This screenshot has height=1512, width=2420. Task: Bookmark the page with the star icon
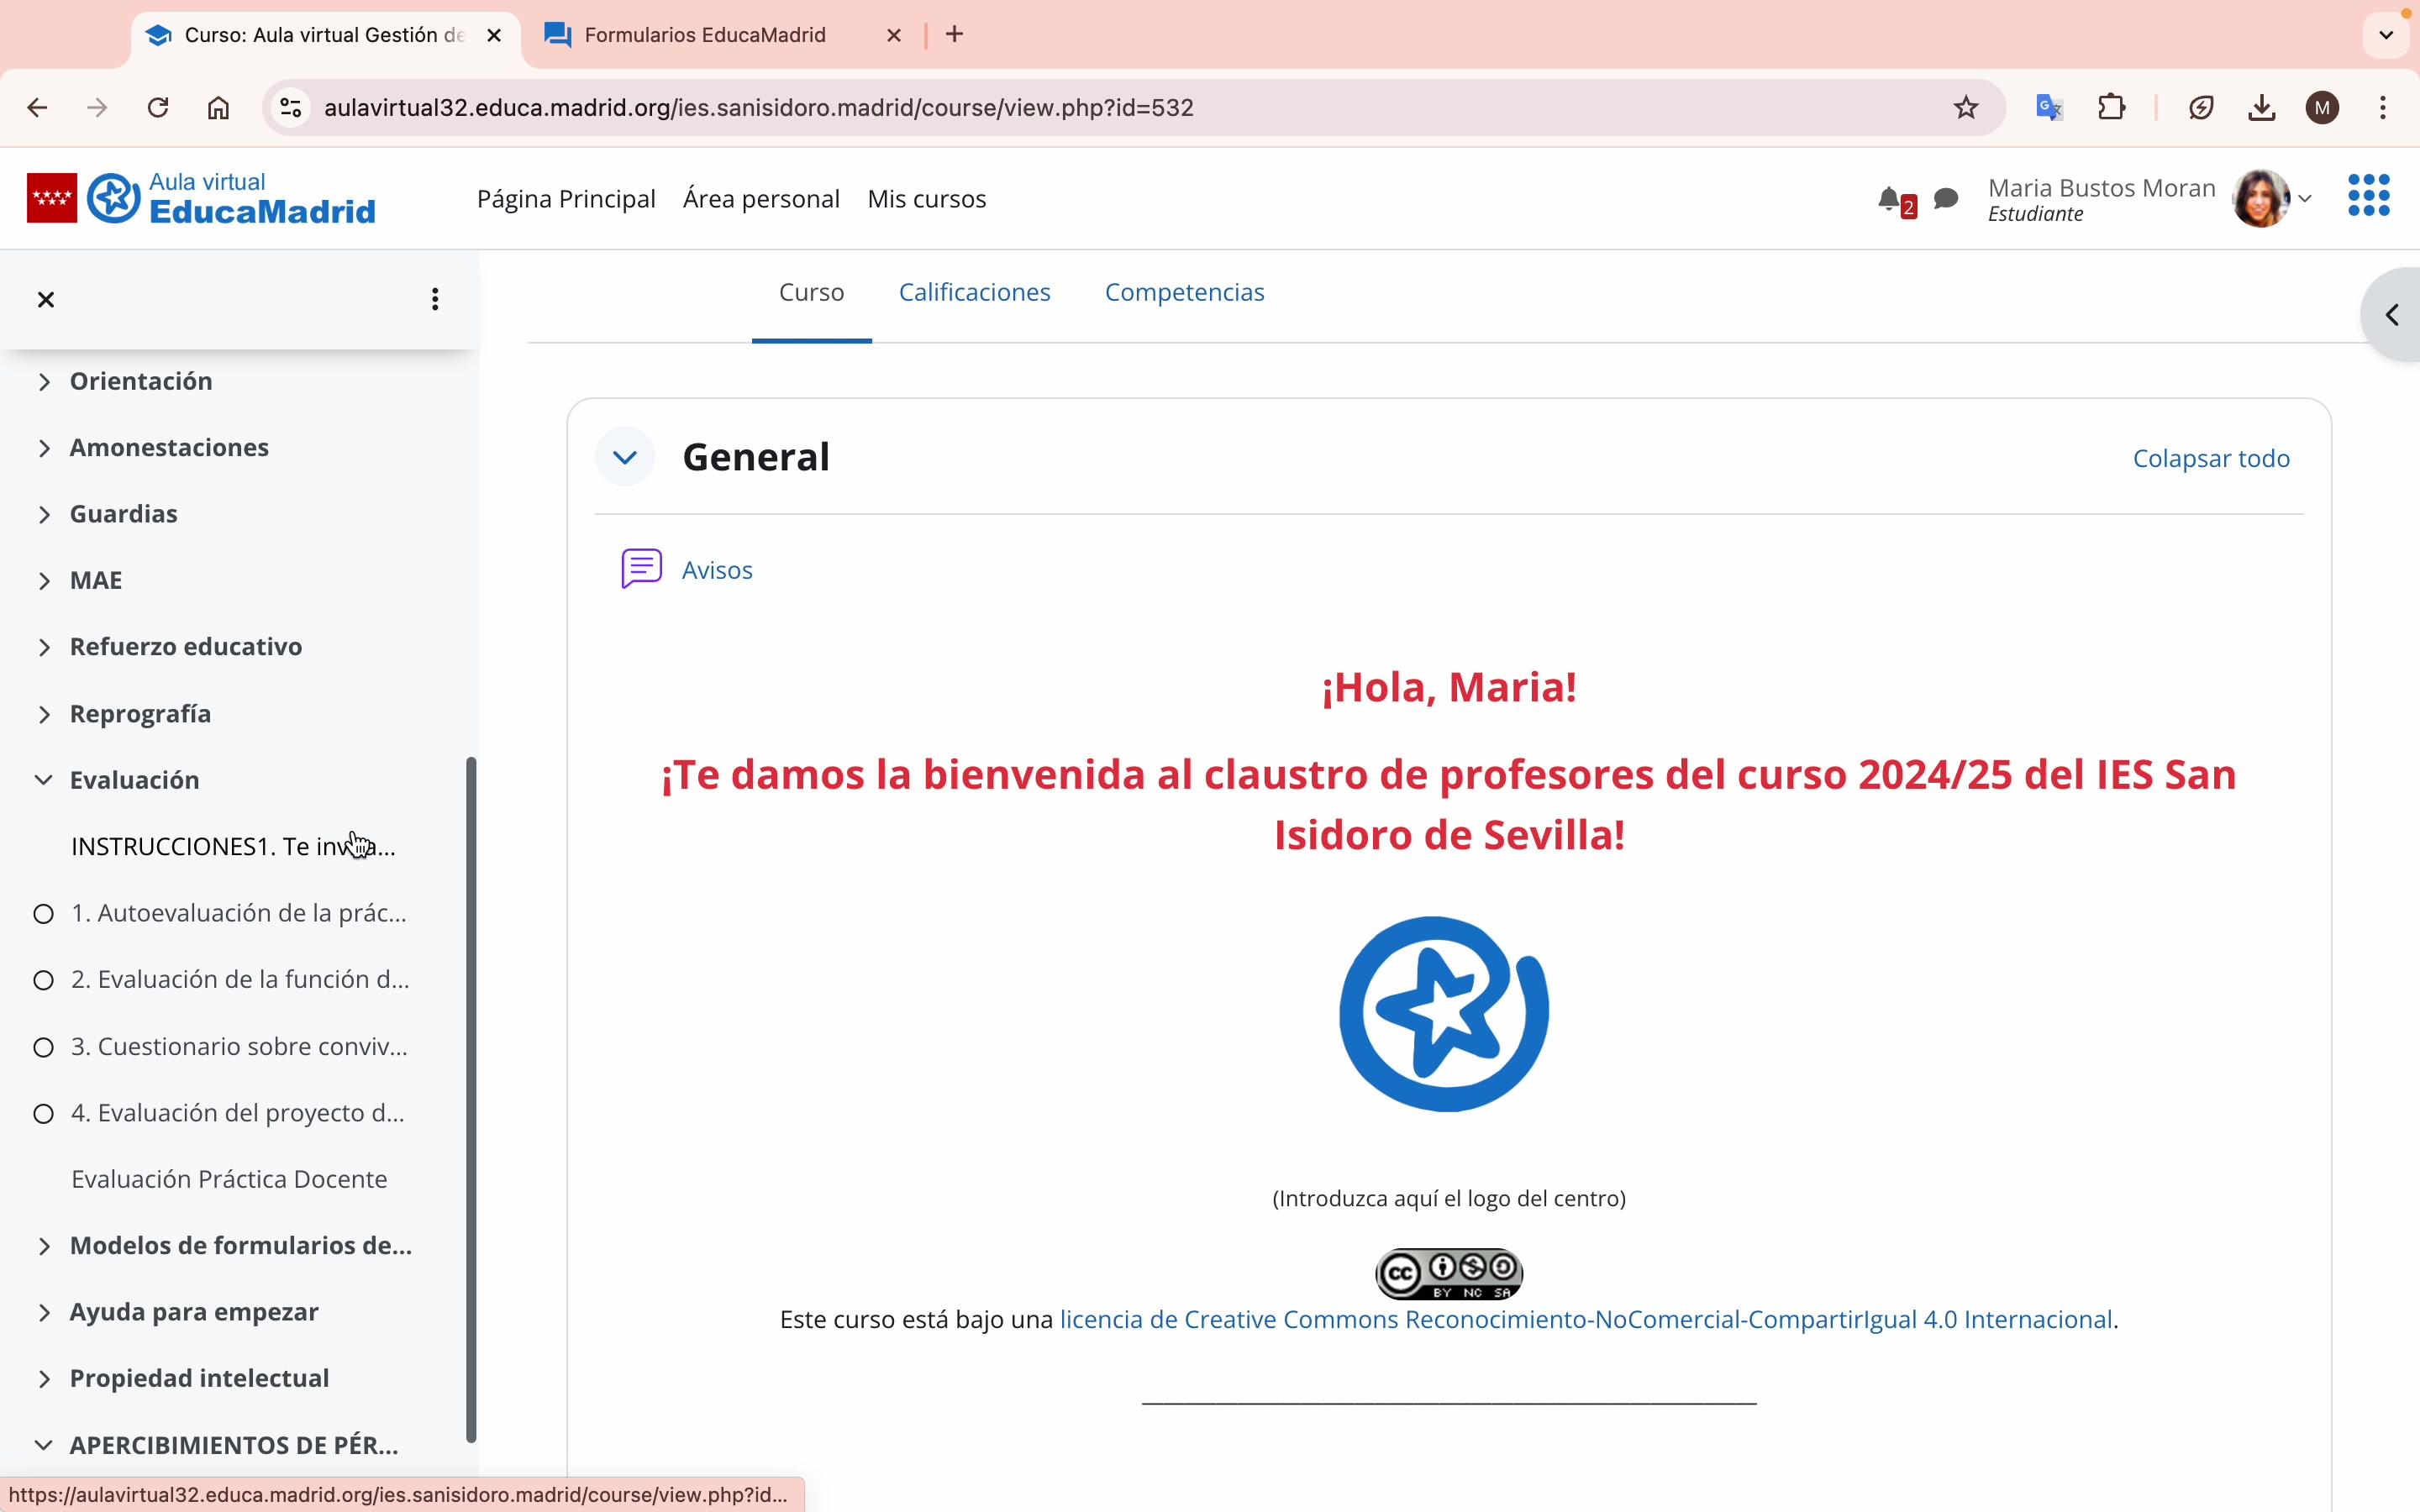(1965, 107)
